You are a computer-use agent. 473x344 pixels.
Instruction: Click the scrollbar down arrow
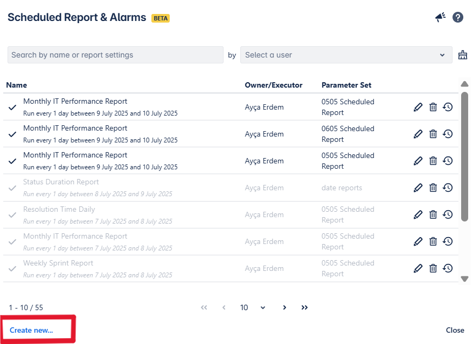tap(465, 278)
